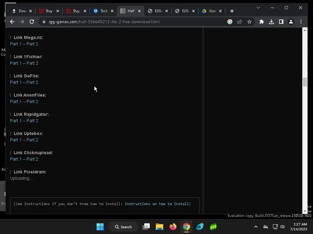Open Rapidgator Part 2 link
313x234 pixels.
click(x=32, y=121)
